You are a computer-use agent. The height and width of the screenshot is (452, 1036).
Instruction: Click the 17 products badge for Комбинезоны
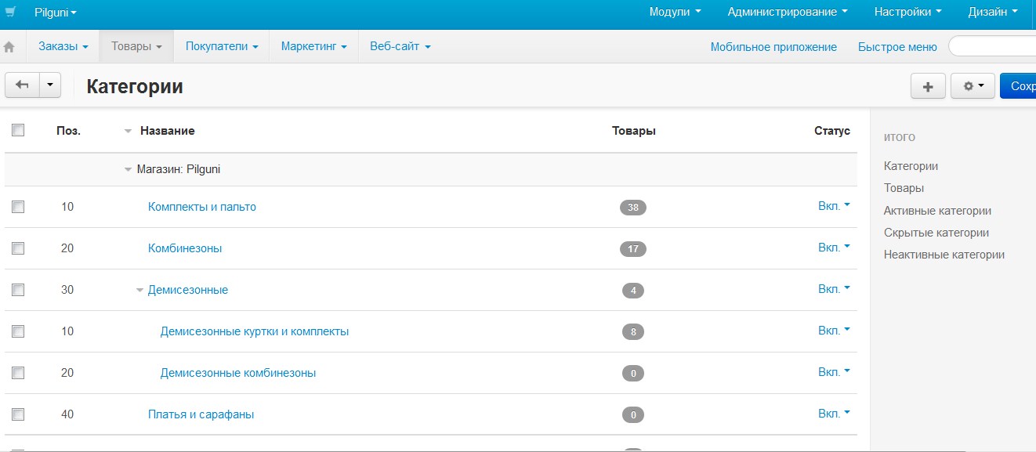(x=633, y=249)
